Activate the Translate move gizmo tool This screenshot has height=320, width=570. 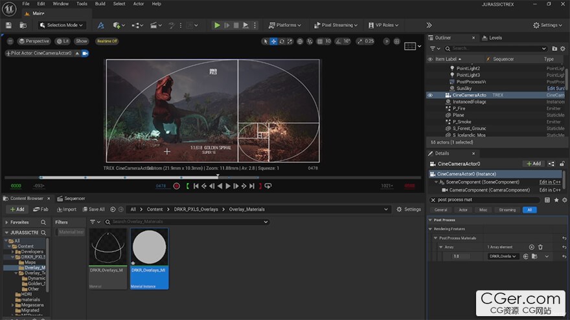coord(273,41)
